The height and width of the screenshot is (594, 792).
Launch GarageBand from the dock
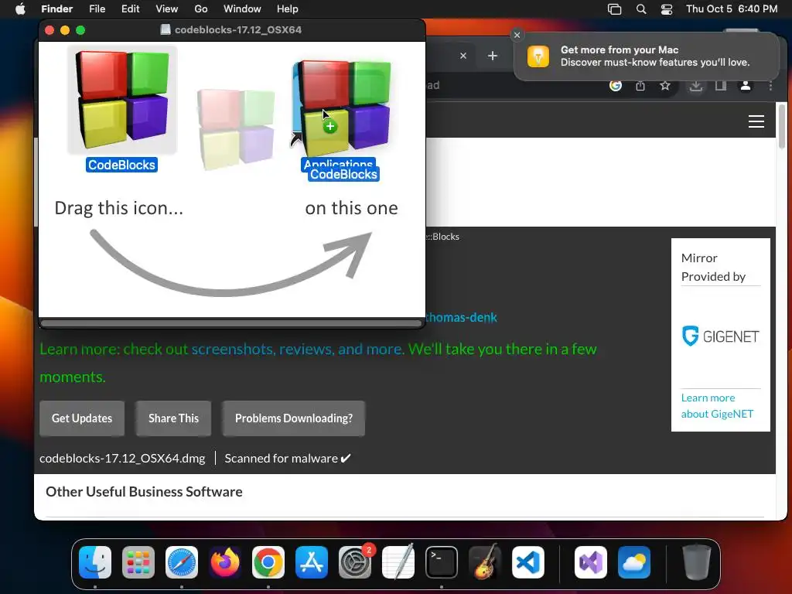(485, 562)
